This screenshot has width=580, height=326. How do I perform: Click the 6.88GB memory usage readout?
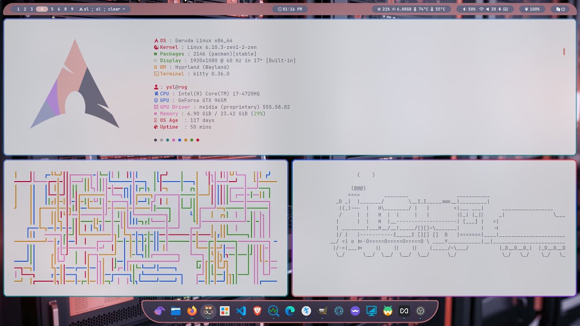coord(401,9)
